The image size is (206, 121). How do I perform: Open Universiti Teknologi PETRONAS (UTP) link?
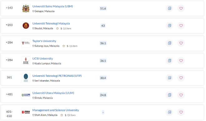57,76
